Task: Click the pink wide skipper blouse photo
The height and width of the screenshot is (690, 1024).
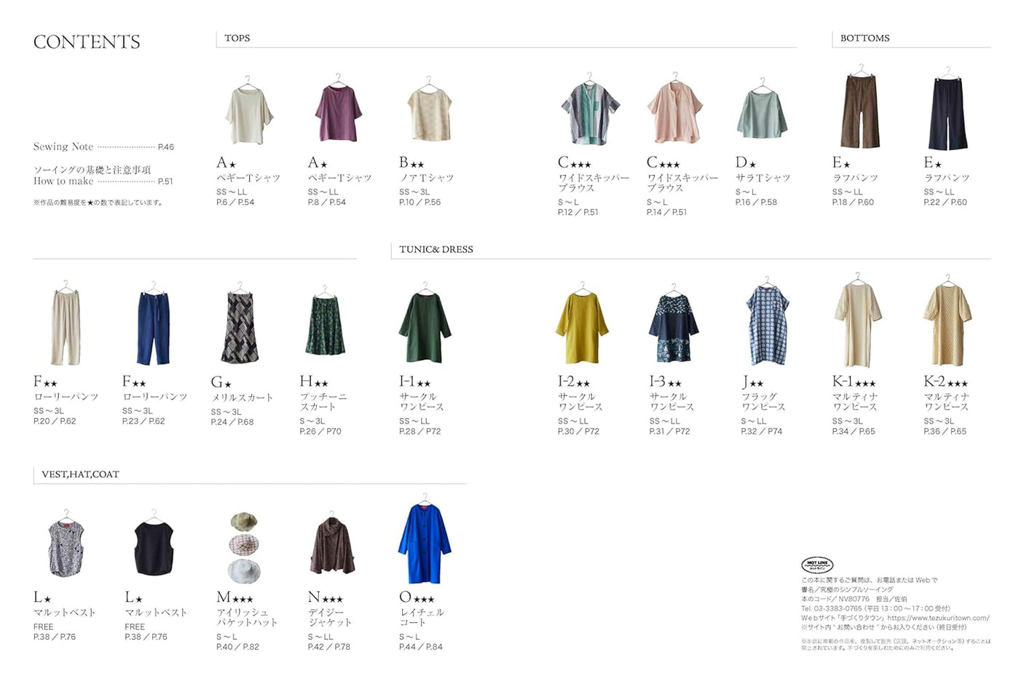Action: coord(674,111)
